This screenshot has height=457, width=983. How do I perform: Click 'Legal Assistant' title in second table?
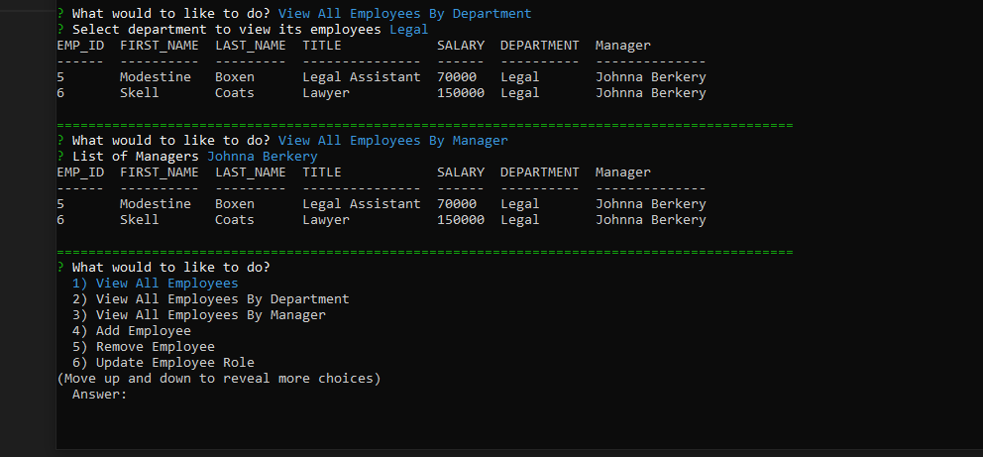362,204
